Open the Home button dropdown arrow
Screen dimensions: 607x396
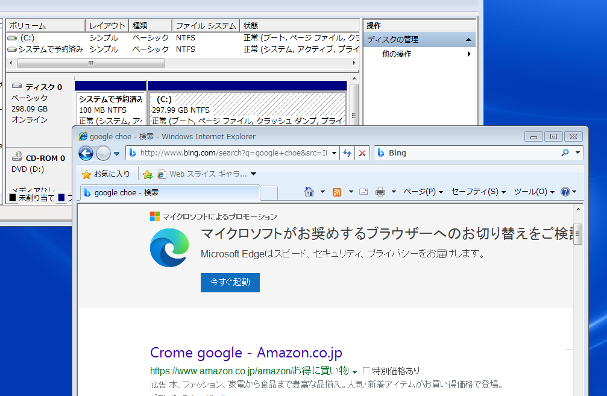pos(322,192)
